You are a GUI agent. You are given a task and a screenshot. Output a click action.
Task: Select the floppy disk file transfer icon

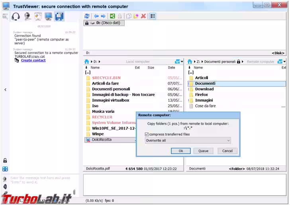59,16
